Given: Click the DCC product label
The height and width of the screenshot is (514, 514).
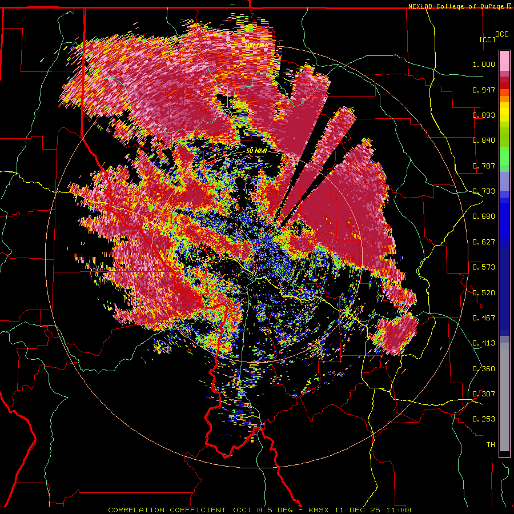Looking at the screenshot, I should pos(502,34).
